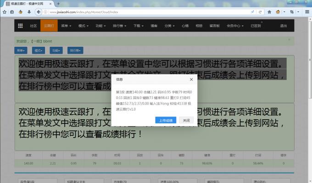Dismiss the welcome banner with its X
This screenshot has width=312, height=183.
[x=289, y=39]
